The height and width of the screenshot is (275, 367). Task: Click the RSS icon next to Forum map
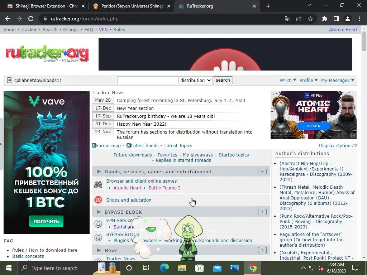pyautogui.click(x=94, y=145)
